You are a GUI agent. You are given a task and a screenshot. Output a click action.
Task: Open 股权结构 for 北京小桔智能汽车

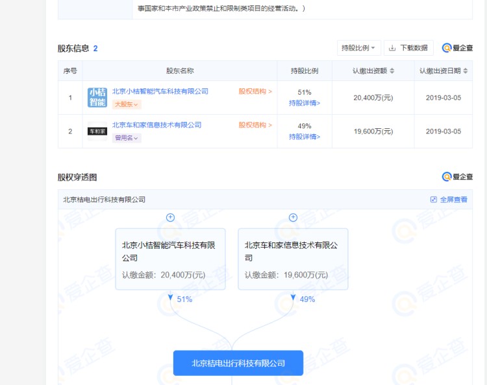[255, 91]
